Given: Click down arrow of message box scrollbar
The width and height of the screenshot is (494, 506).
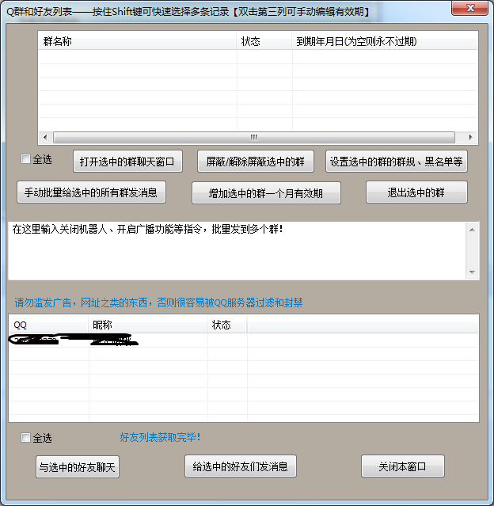Looking at the screenshot, I should coord(472,272).
